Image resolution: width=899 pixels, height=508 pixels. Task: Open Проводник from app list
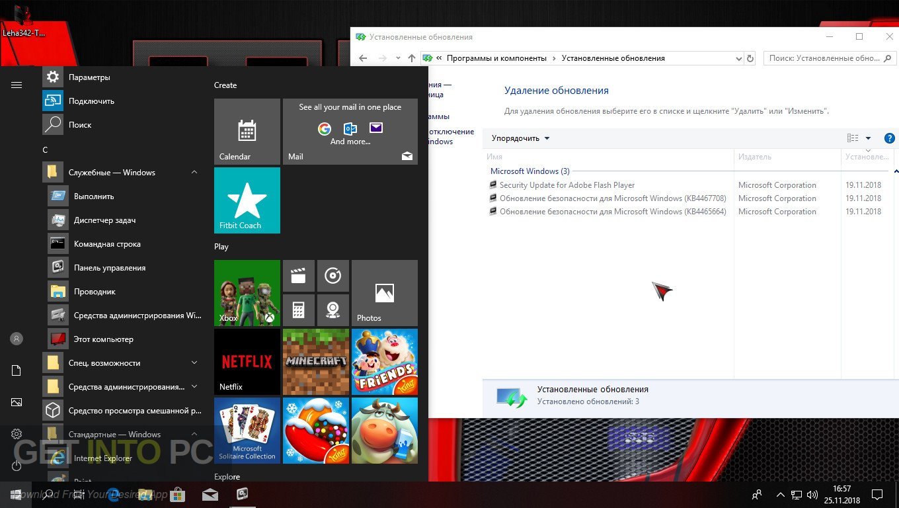pos(125,292)
